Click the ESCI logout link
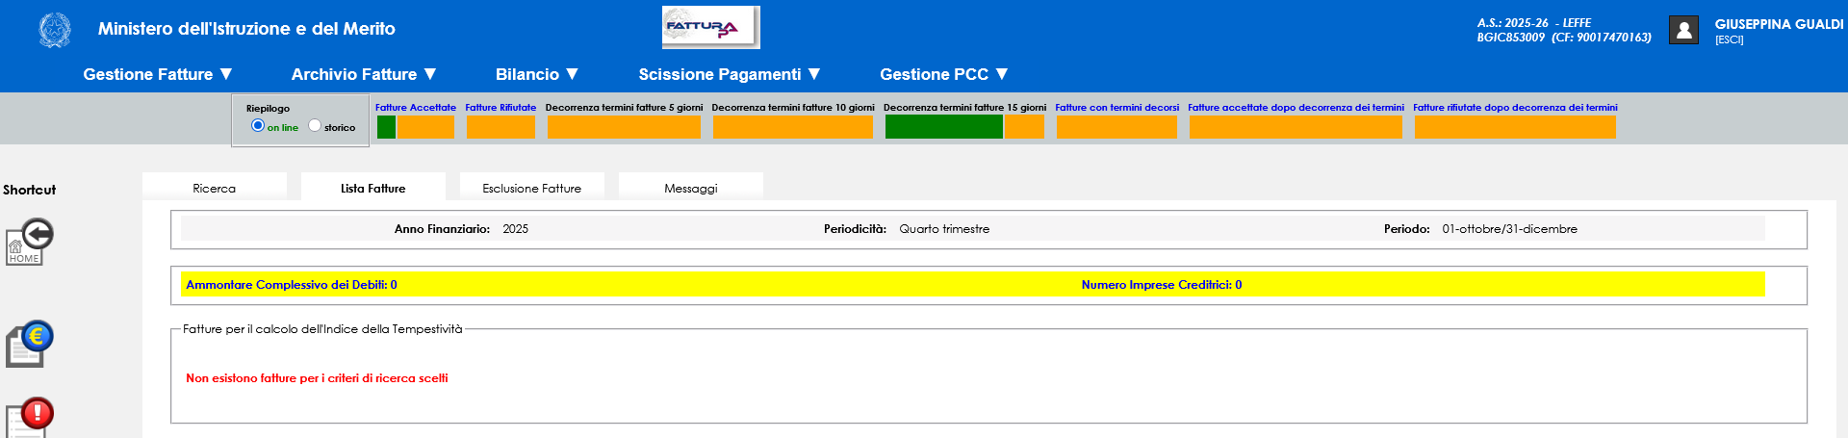1848x438 pixels. pos(1729,40)
